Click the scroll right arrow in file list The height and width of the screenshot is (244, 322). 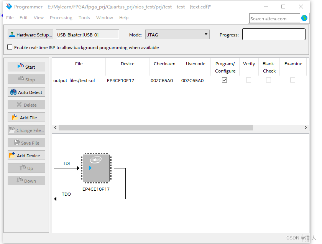click(306, 127)
